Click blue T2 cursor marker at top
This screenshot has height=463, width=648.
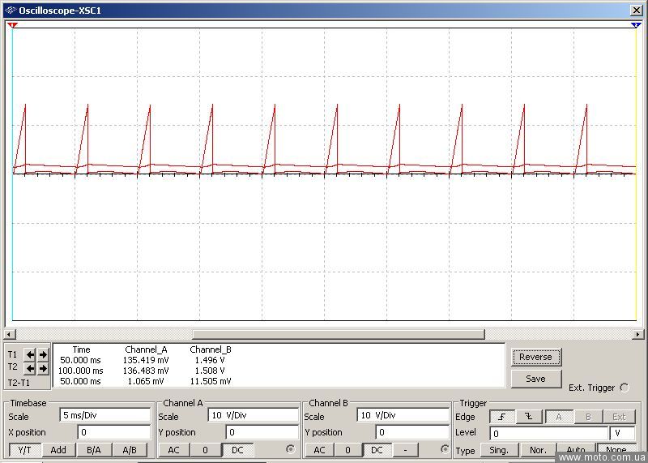pyautogui.click(x=635, y=26)
